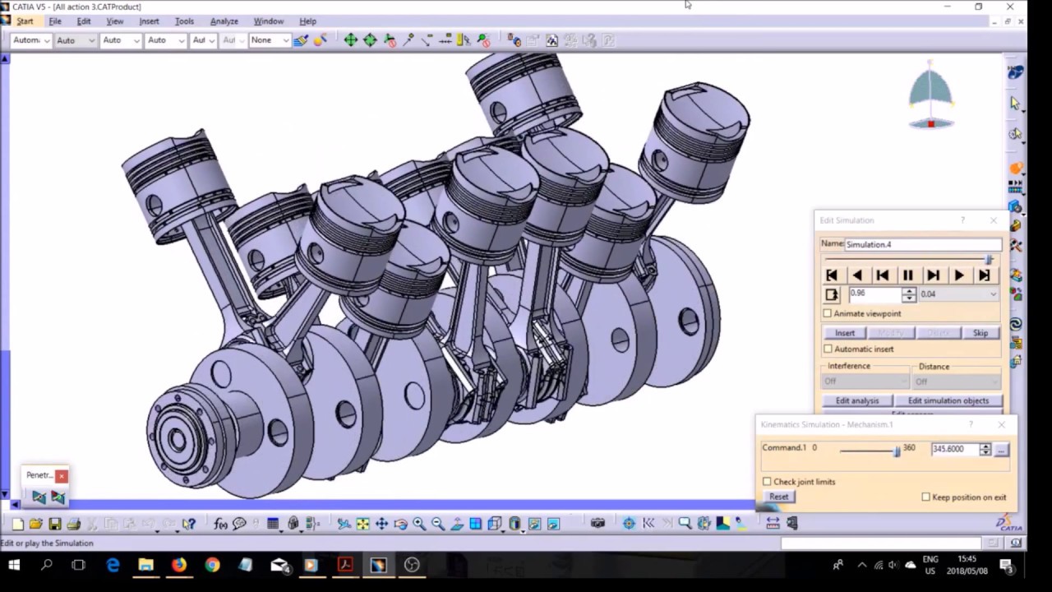Open Chrome from the Windows taskbar
This screenshot has height=592, width=1052.
click(x=212, y=565)
